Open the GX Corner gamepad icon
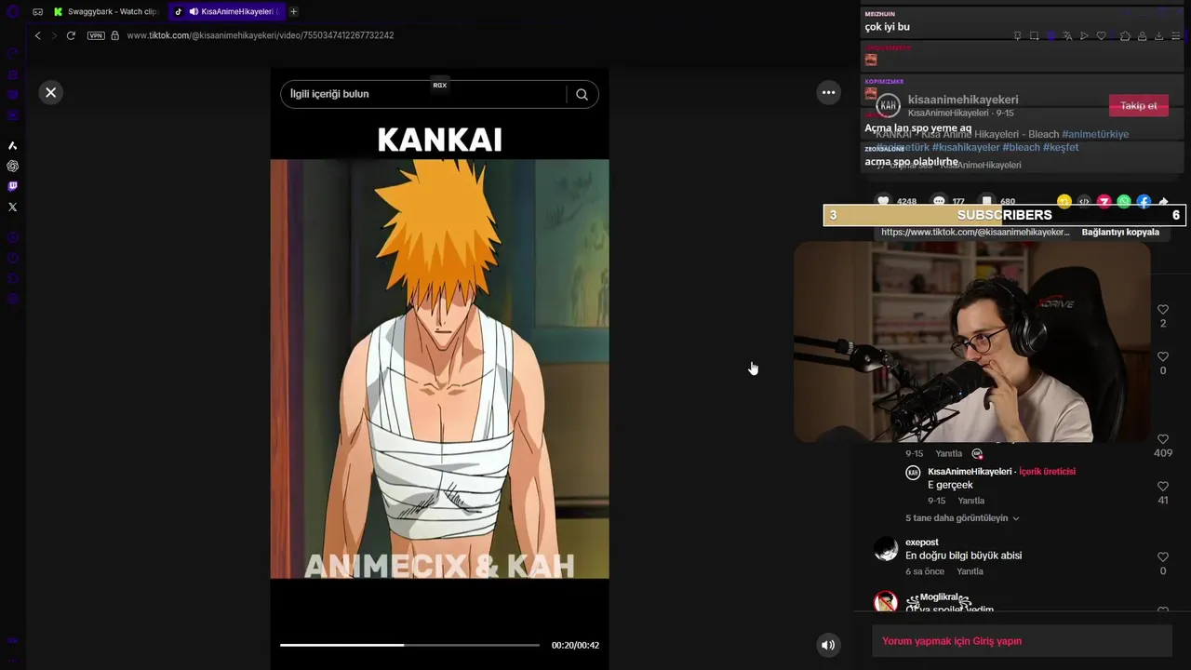Viewport: 1191px width, 670px height. point(37,12)
